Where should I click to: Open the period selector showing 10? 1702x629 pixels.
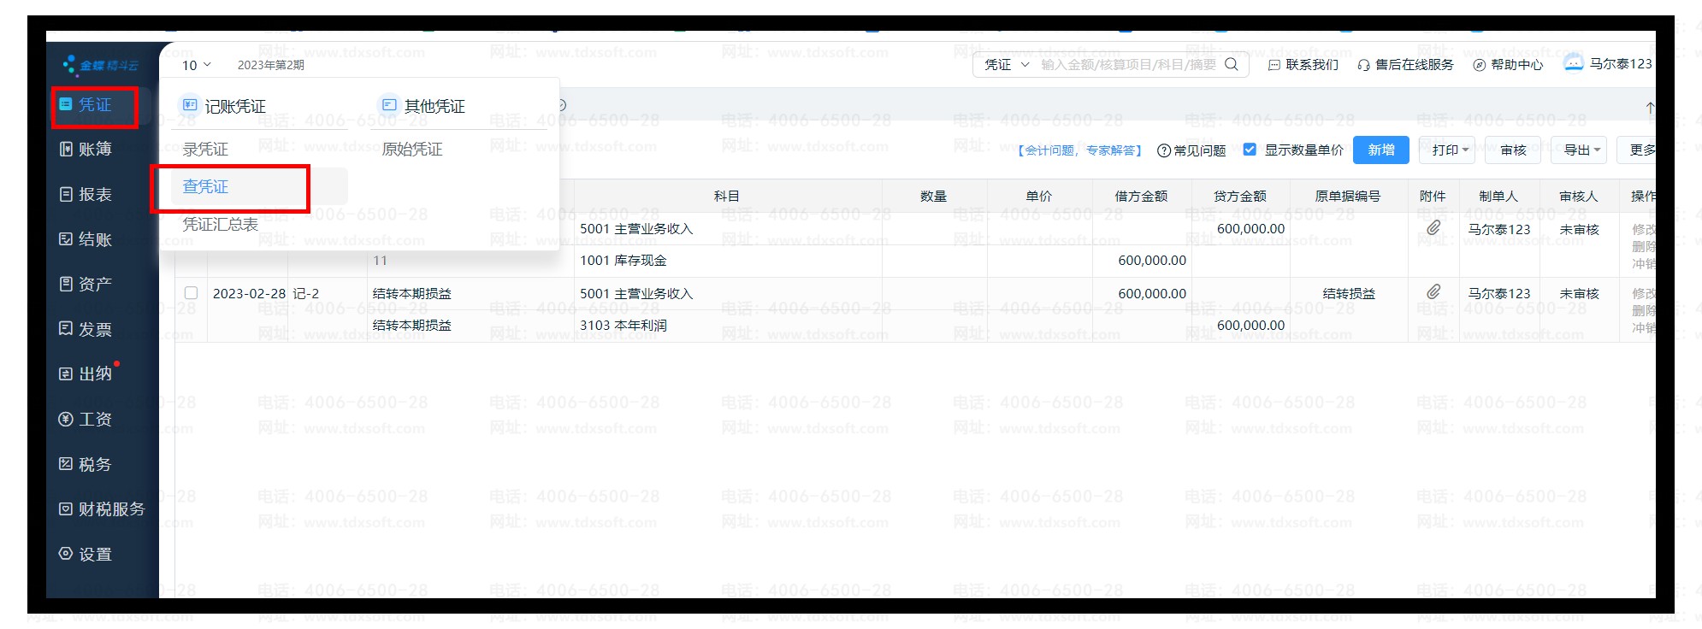coord(196,65)
